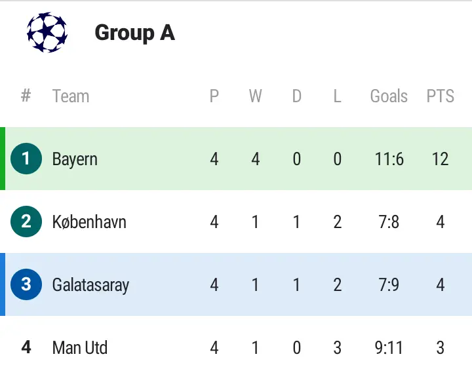
Task: Click Galatasaray's rank 3 badge
Action: click(26, 284)
